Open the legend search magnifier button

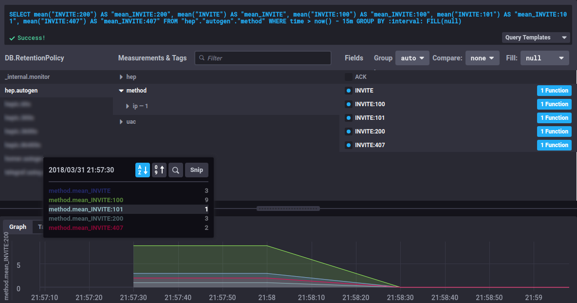pos(175,170)
